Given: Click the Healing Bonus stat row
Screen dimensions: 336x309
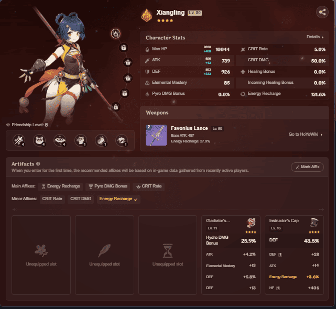Looking at the screenshot, I should pyautogui.click(x=282, y=72).
